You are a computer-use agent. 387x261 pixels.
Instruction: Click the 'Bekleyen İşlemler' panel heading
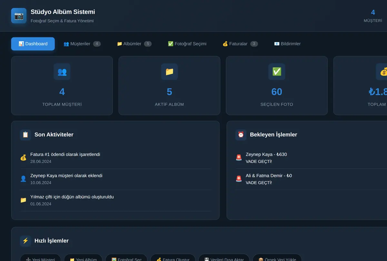273,135
